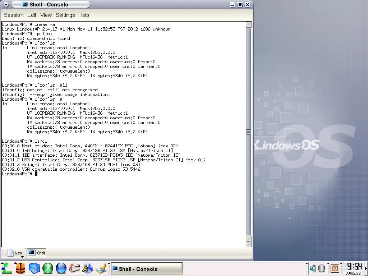Open the Help menu
This screenshot has height=276, width=368.
[x=83, y=15]
